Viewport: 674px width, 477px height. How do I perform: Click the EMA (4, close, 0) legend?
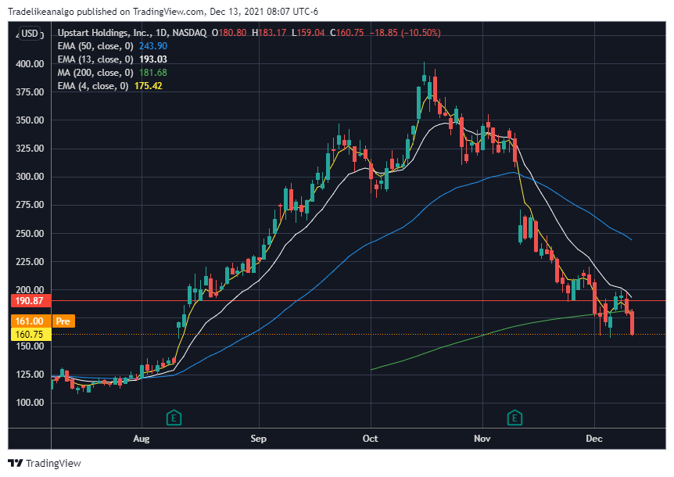[93, 86]
